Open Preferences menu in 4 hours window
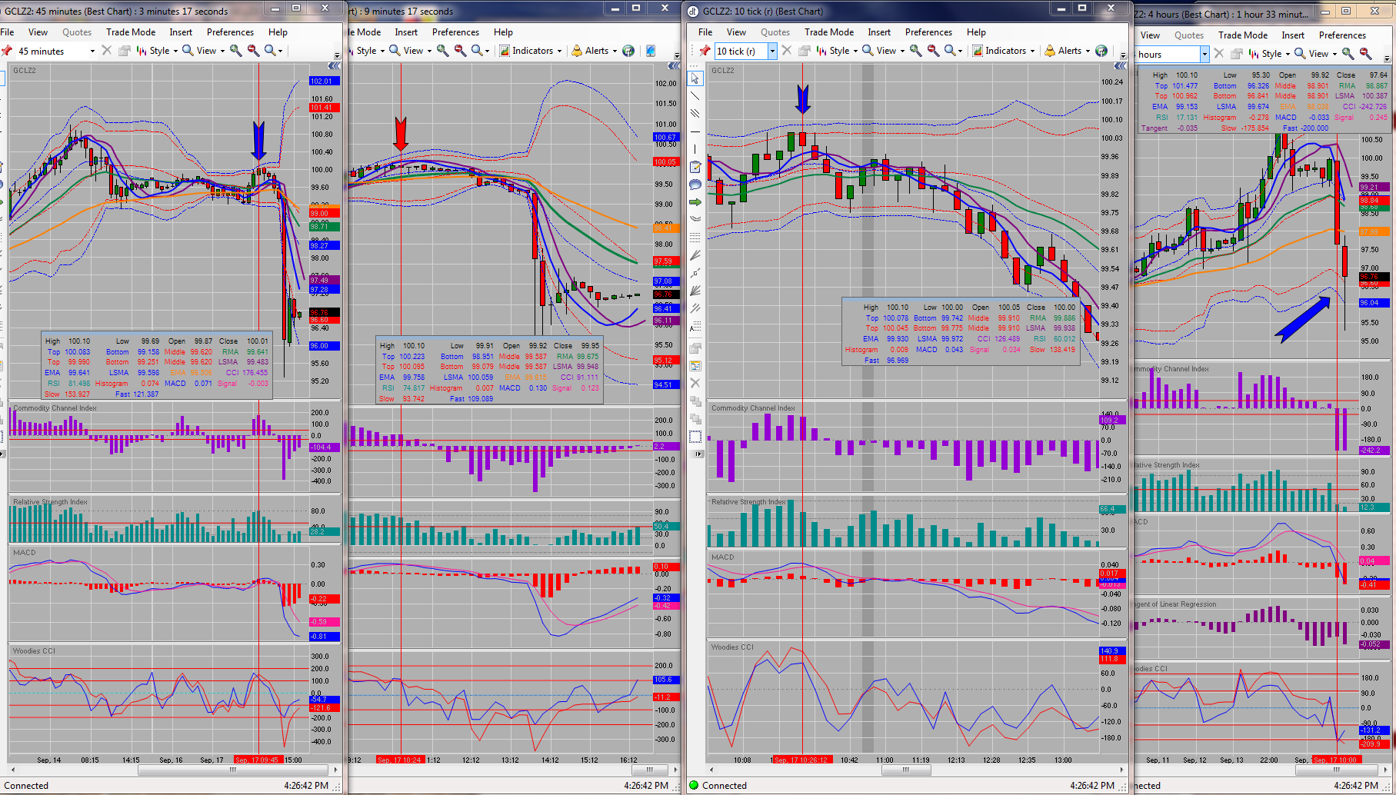Image resolution: width=1396 pixels, height=795 pixels. click(x=1342, y=35)
